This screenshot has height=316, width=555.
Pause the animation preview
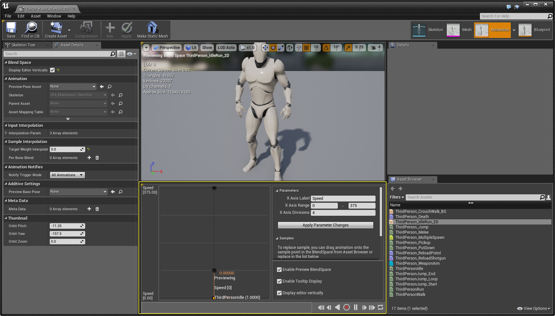click(356, 307)
